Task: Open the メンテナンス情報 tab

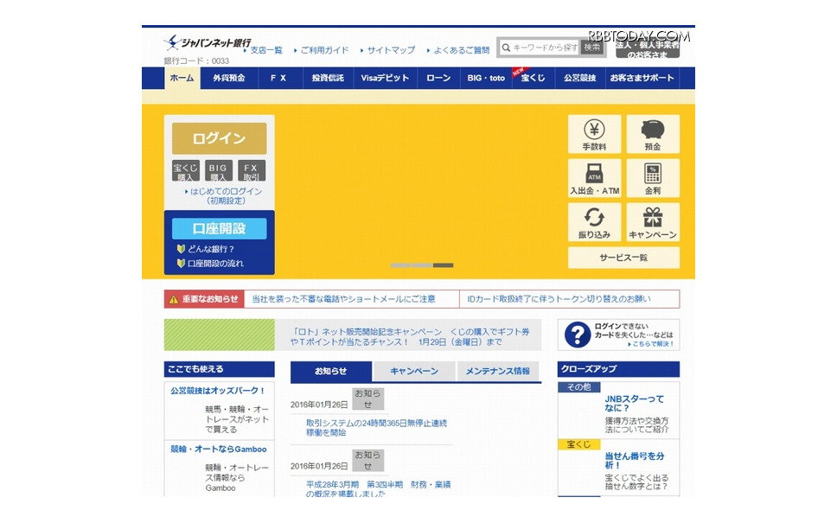Action: point(497,372)
